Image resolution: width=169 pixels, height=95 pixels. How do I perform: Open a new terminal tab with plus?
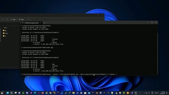click(44, 23)
